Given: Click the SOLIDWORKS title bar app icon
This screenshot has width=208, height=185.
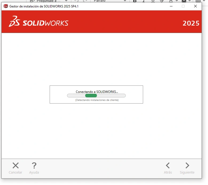Looking at the screenshot, I should pyautogui.click(x=6, y=6).
